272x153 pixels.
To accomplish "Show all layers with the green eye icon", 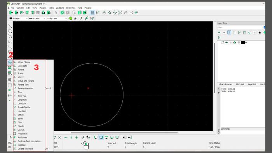I will pos(219,32).
